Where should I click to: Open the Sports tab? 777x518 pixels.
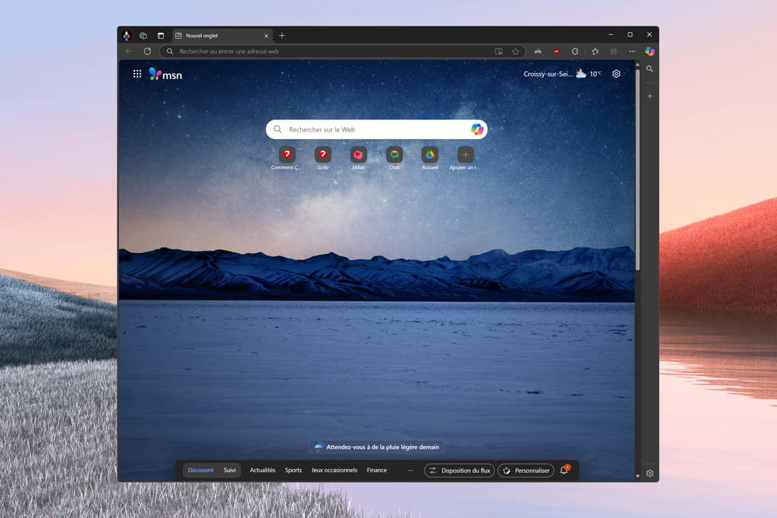pyautogui.click(x=294, y=470)
